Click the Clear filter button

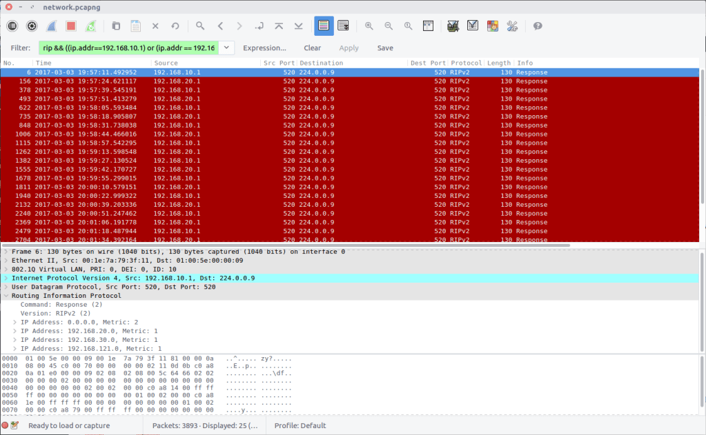point(312,48)
